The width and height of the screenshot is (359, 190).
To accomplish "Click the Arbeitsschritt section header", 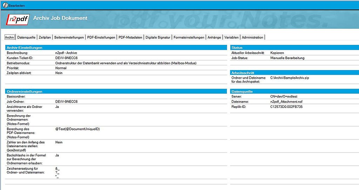I will [294, 73].
